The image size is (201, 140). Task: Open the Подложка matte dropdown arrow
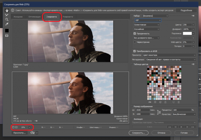pyautogui.click(x=193, y=33)
